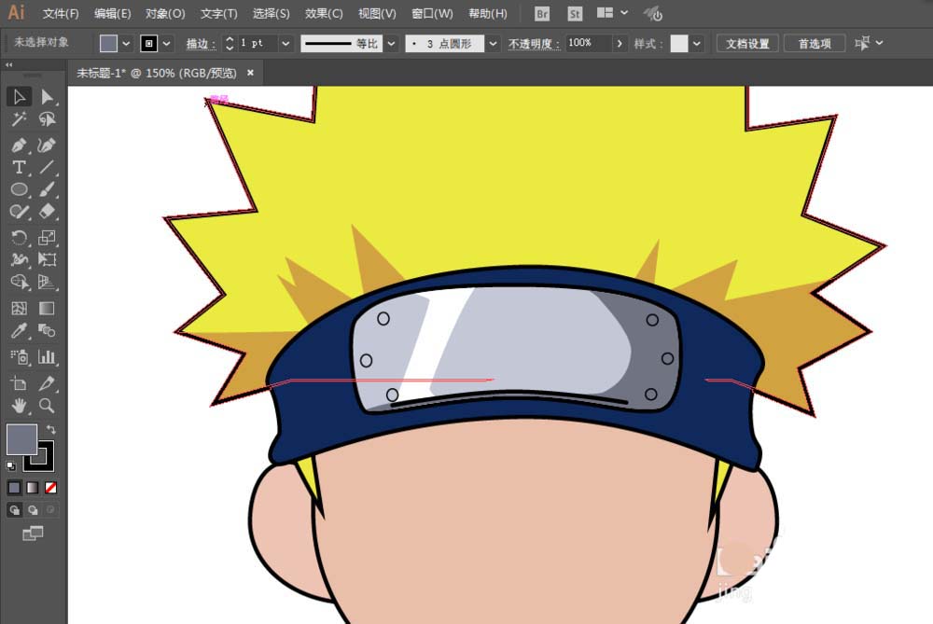The width and height of the screenshot is (933, 624).
Task: Open arrange documents layout dropdown
Action: coord(612,12)
